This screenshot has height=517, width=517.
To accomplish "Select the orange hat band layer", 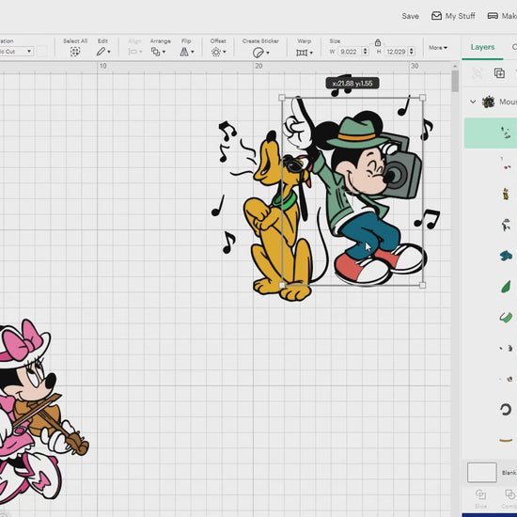I will [x=506, y=440].
